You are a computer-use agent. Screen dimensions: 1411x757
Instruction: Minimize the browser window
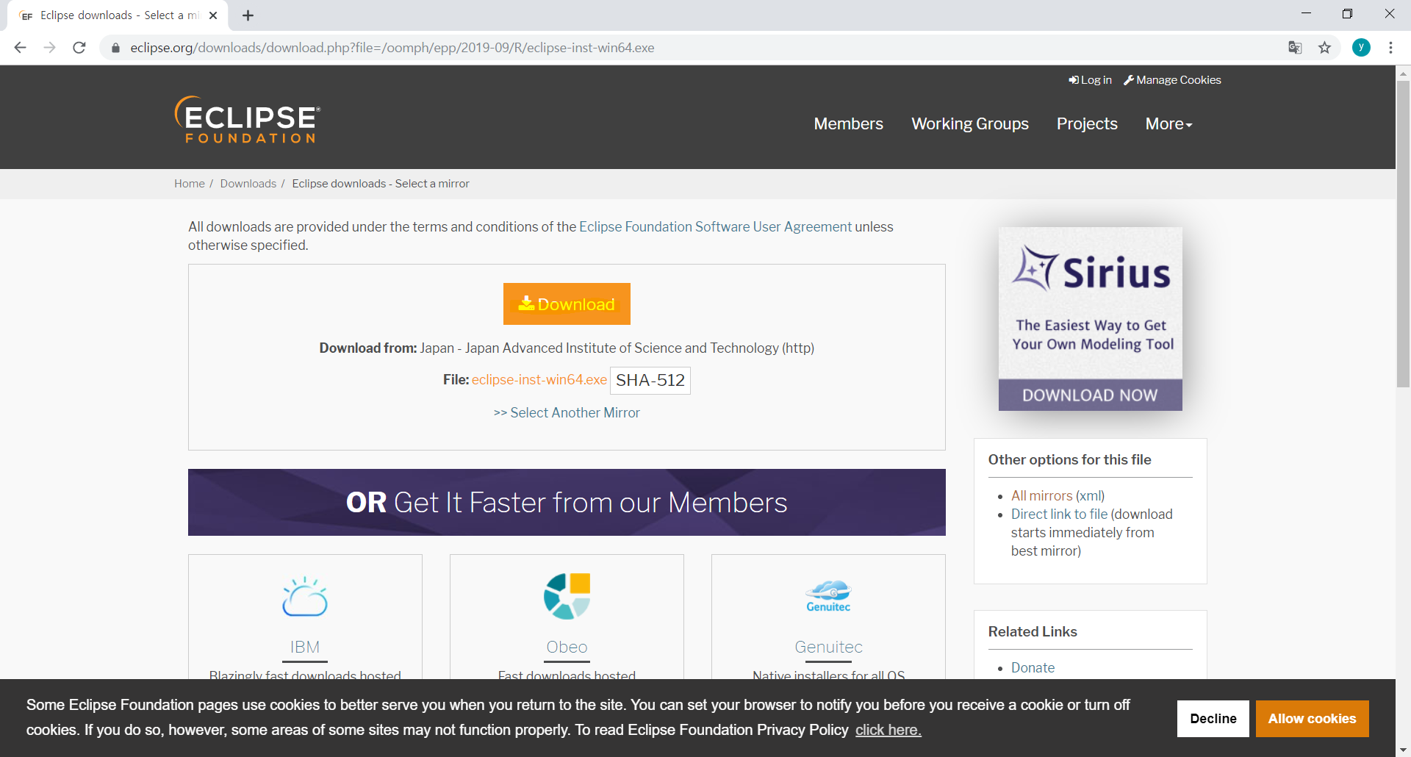(1306, 14)
